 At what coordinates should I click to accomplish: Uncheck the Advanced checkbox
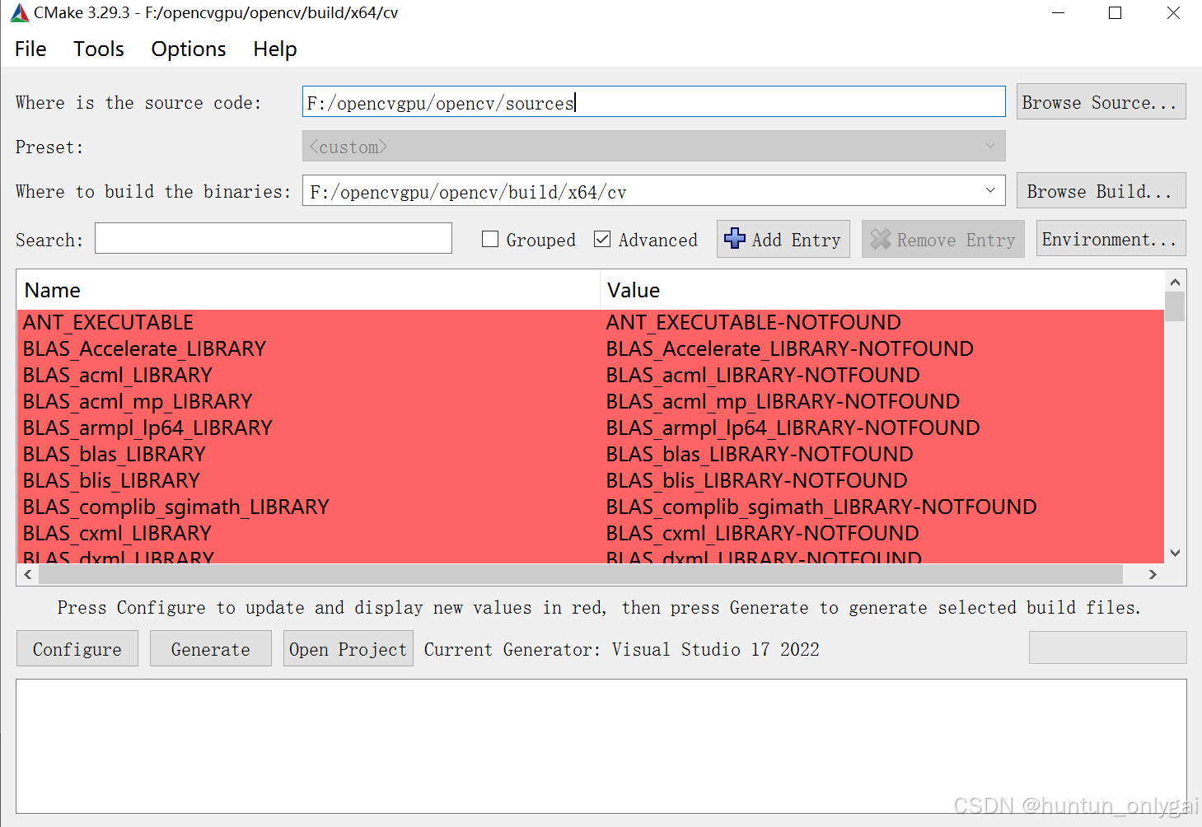pyautogui.click(x=602, y=239)
